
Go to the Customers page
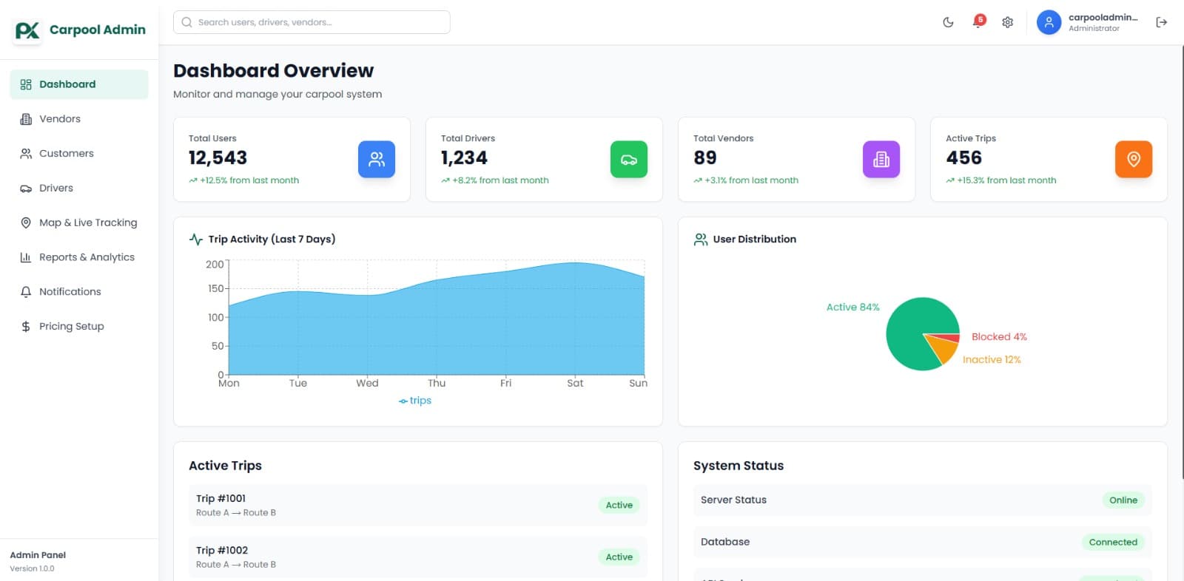79,154
